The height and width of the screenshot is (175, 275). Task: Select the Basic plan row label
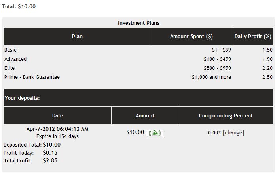(x=10, y=50)
